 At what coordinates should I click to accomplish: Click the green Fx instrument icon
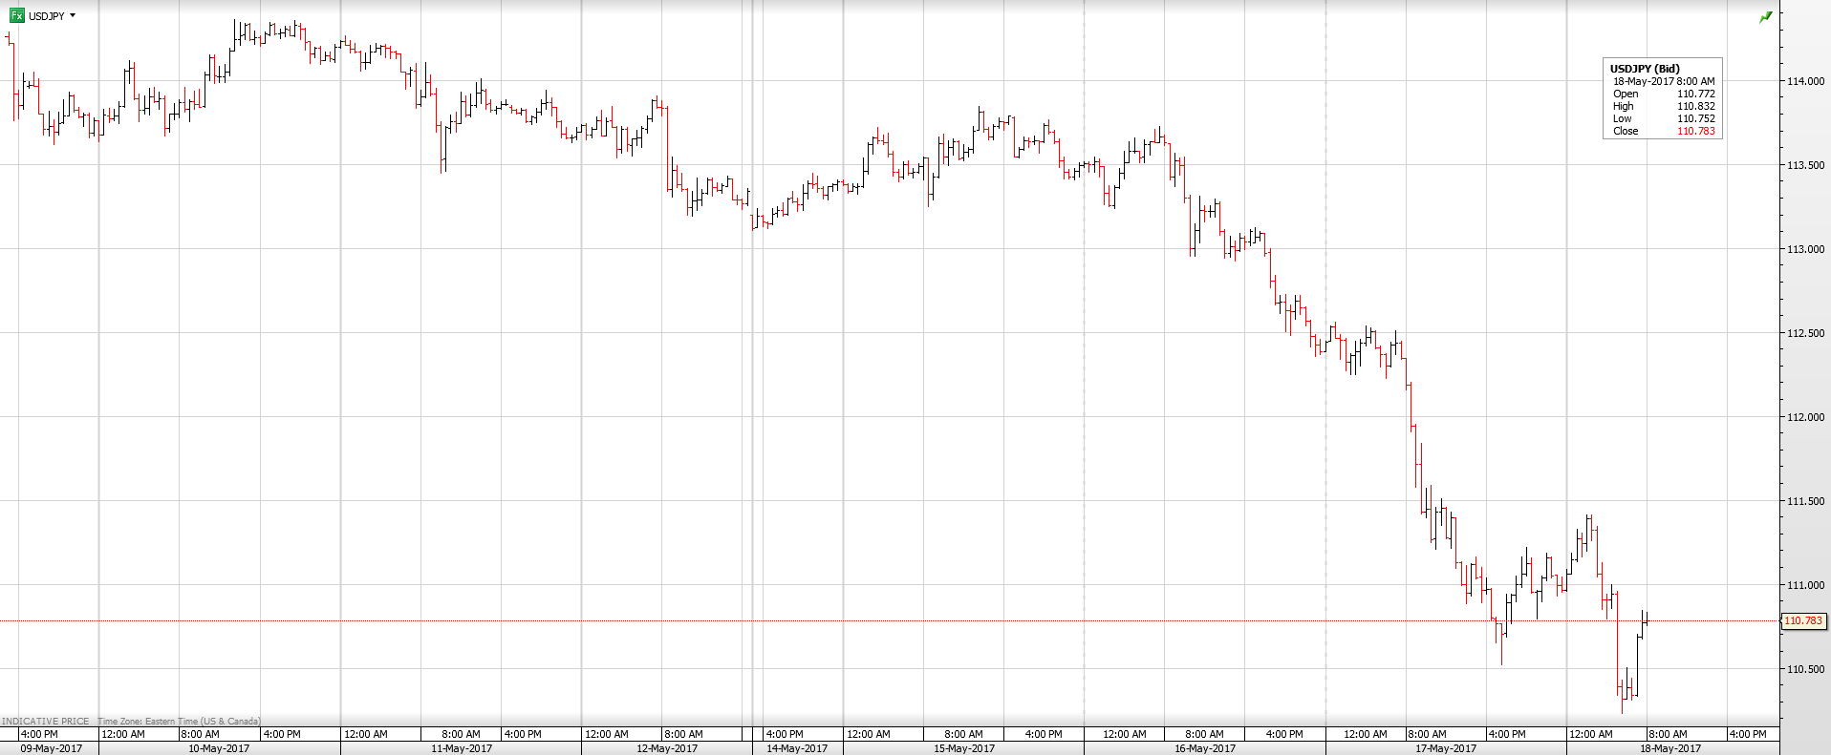pos(16,16)
